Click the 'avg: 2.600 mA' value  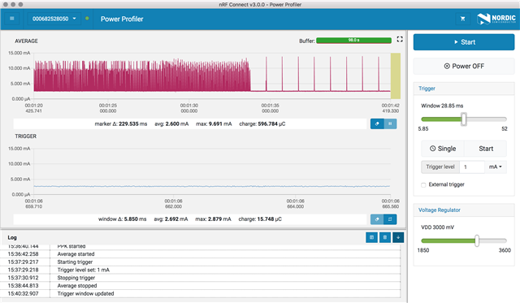click(171, 123)
